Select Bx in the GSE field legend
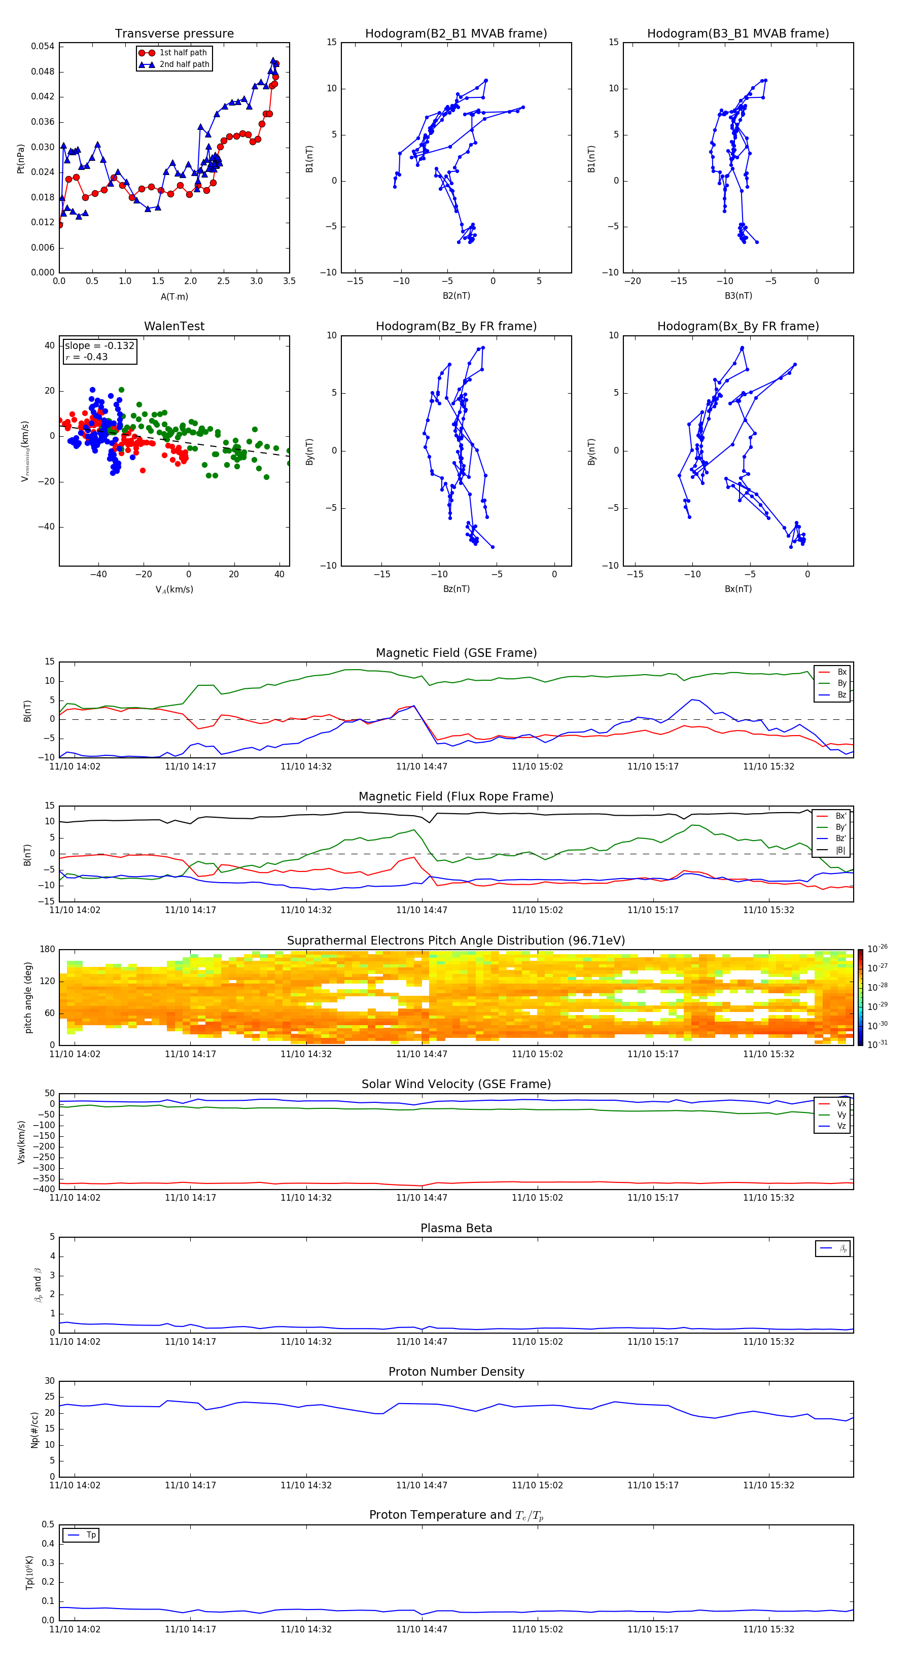 tap(832, 672)
